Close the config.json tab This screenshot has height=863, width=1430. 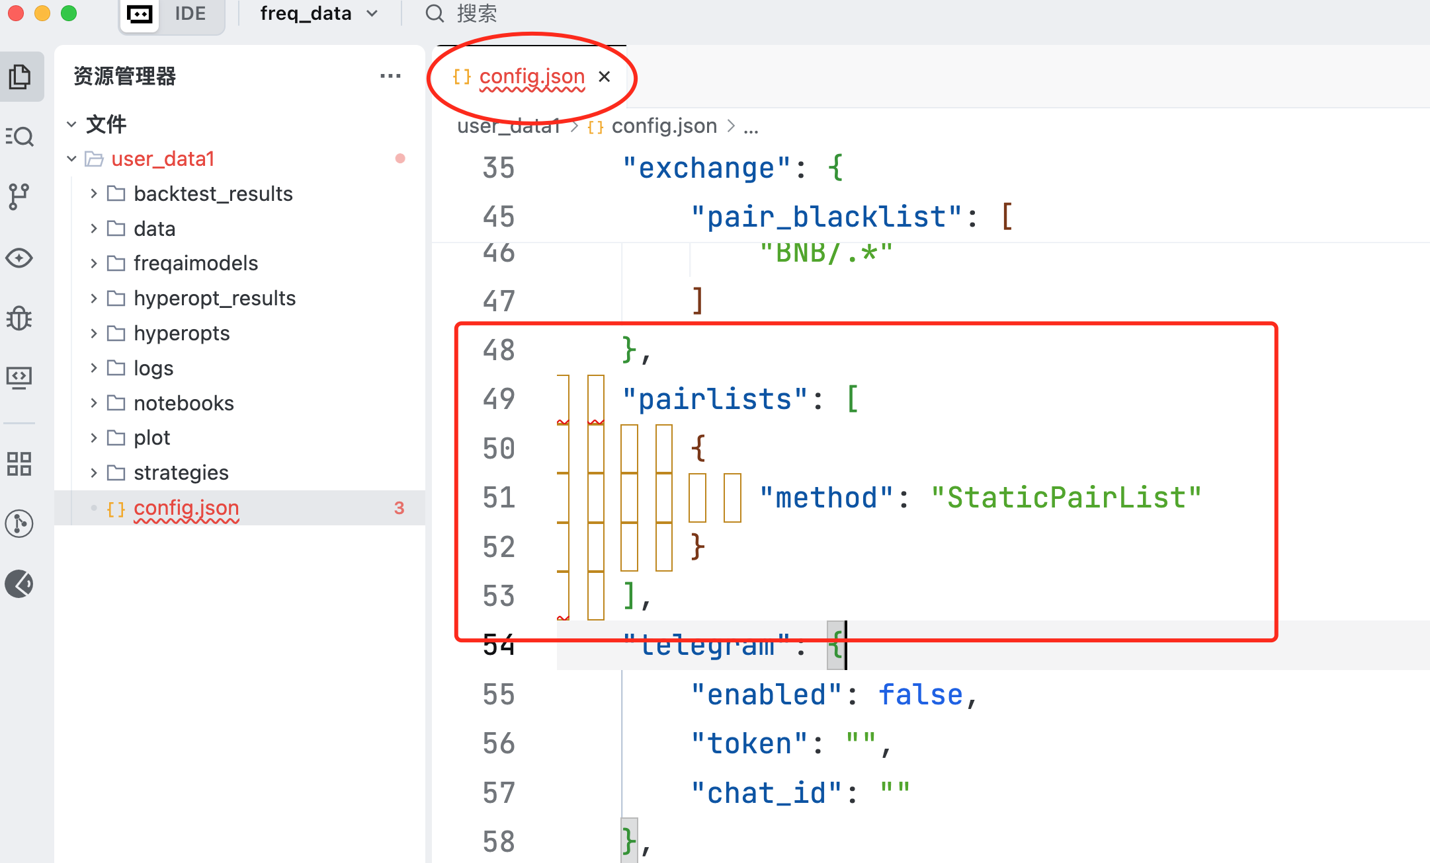coord(604,77)
